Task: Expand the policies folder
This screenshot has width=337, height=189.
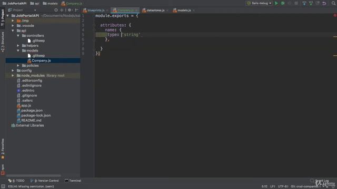Action: pos(18,66)
